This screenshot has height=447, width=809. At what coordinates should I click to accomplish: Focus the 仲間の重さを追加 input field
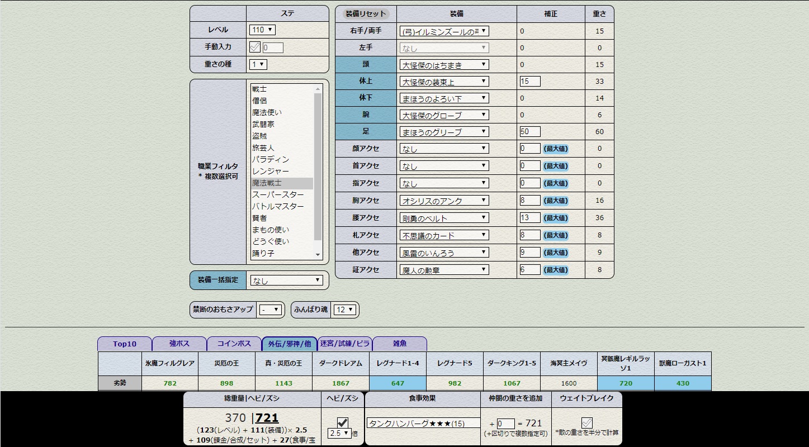[505, 424]
